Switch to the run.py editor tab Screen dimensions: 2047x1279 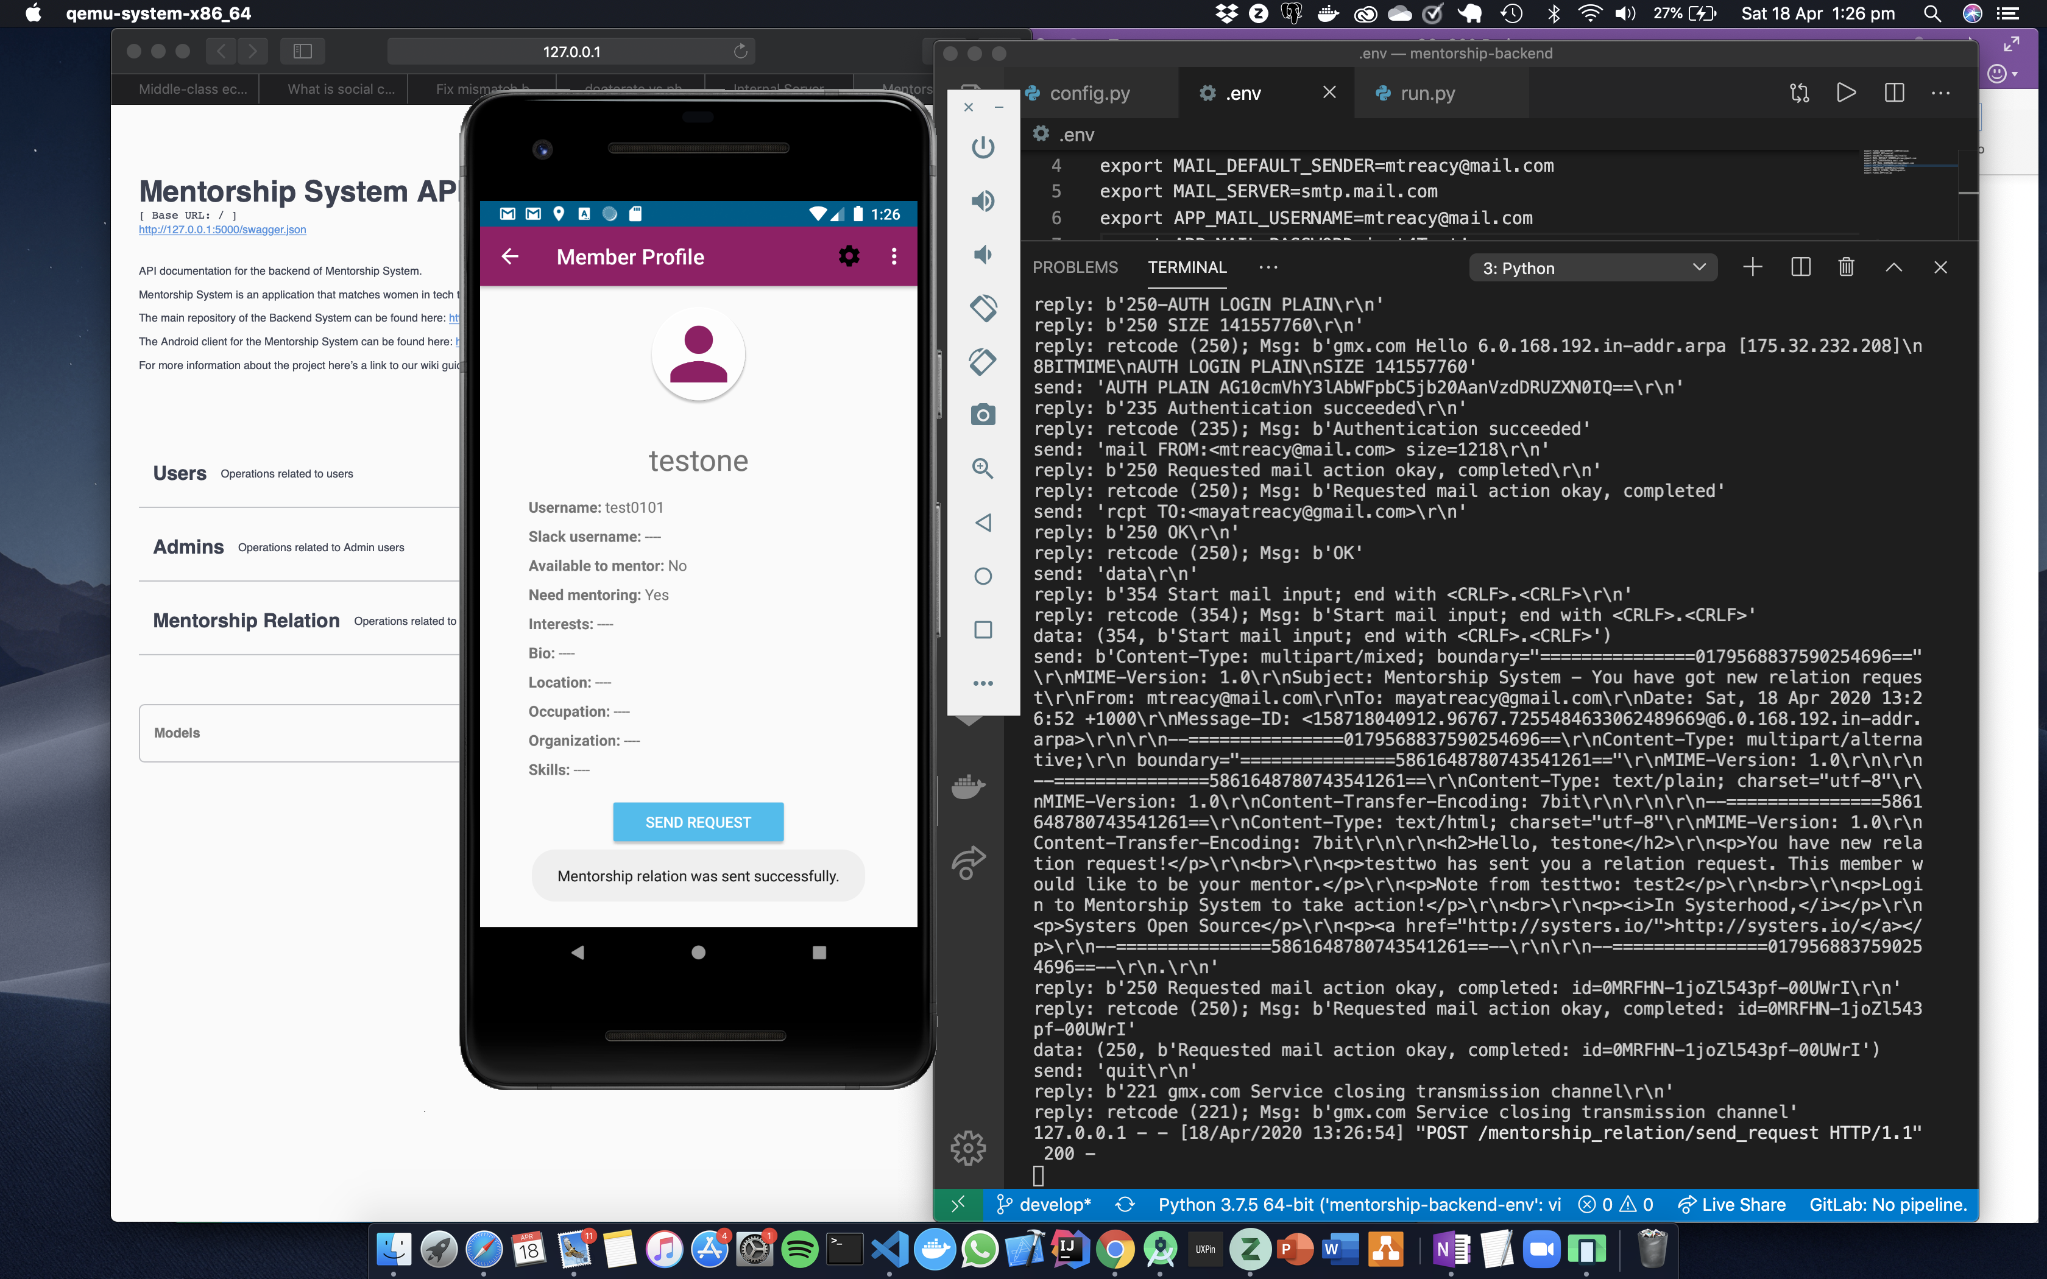point(1428,93)
